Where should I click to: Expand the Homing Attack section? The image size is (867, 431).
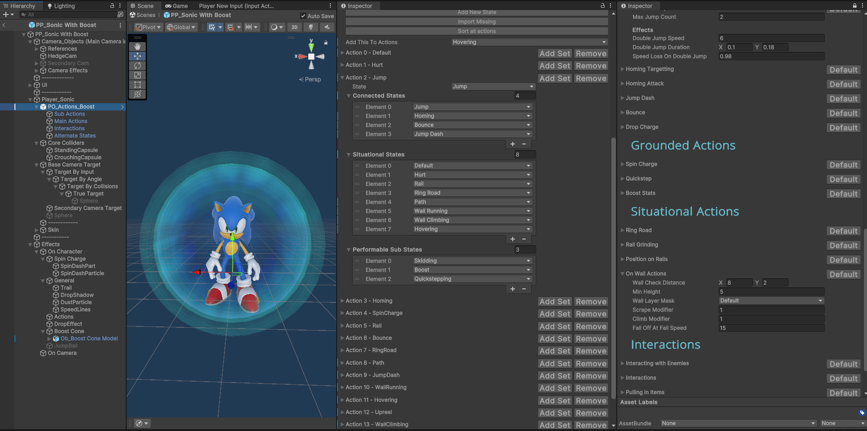click(x=623, y=83)
